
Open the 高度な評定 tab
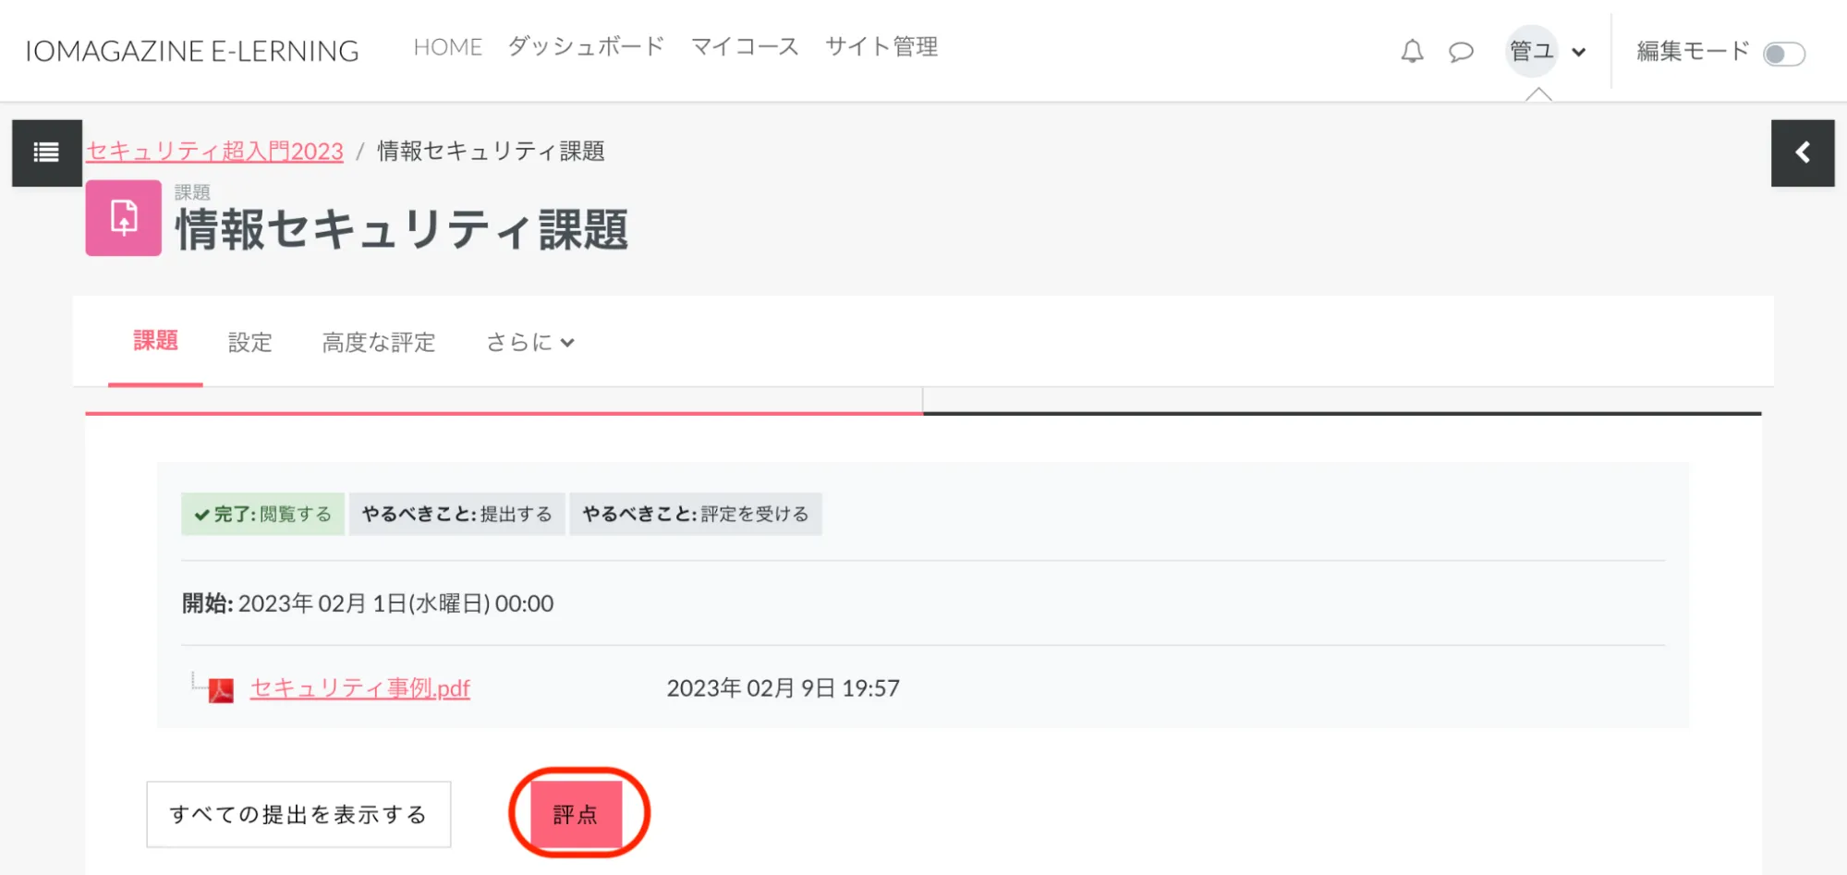tap(379, 342)
